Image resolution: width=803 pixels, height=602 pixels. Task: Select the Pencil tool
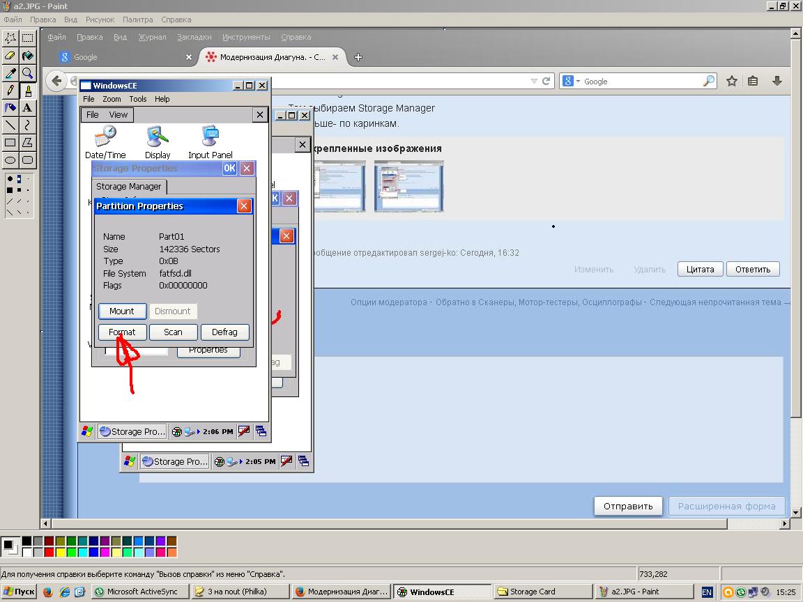pyautogui.click(x=10, y=91)
